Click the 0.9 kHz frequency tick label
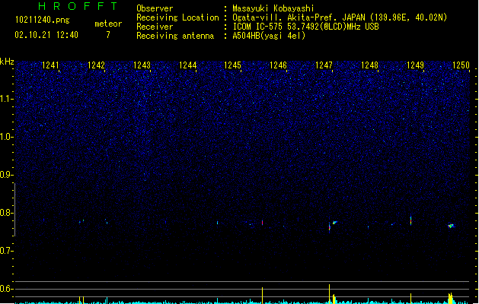 5,175
